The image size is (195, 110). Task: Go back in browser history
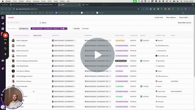(x=2, y=9)
